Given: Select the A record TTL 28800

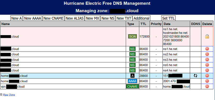Looking at the screenshot, I should [144, 76].
